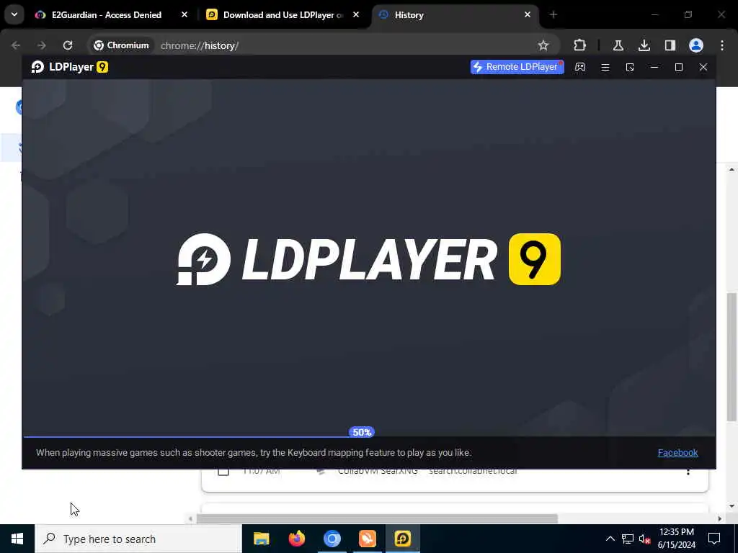
Task: Open the orange app icon in taskbar
Action: tap(367, 539)
